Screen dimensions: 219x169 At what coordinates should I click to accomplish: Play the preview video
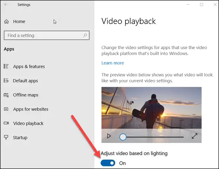109,136
